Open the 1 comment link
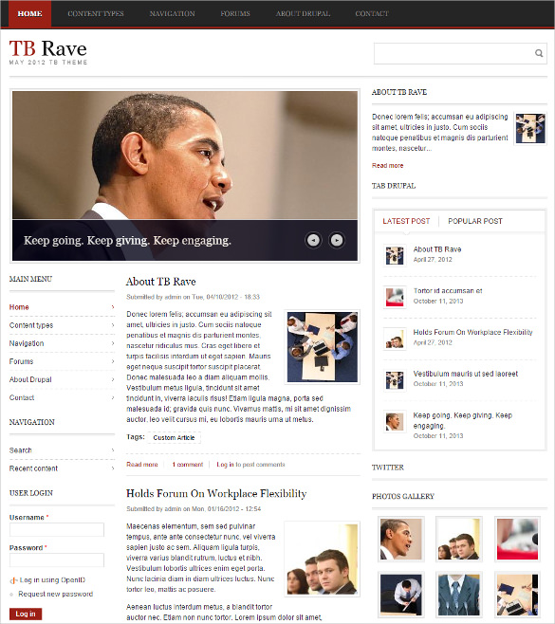The image size is (555, 624). click(x=188, y=465)
